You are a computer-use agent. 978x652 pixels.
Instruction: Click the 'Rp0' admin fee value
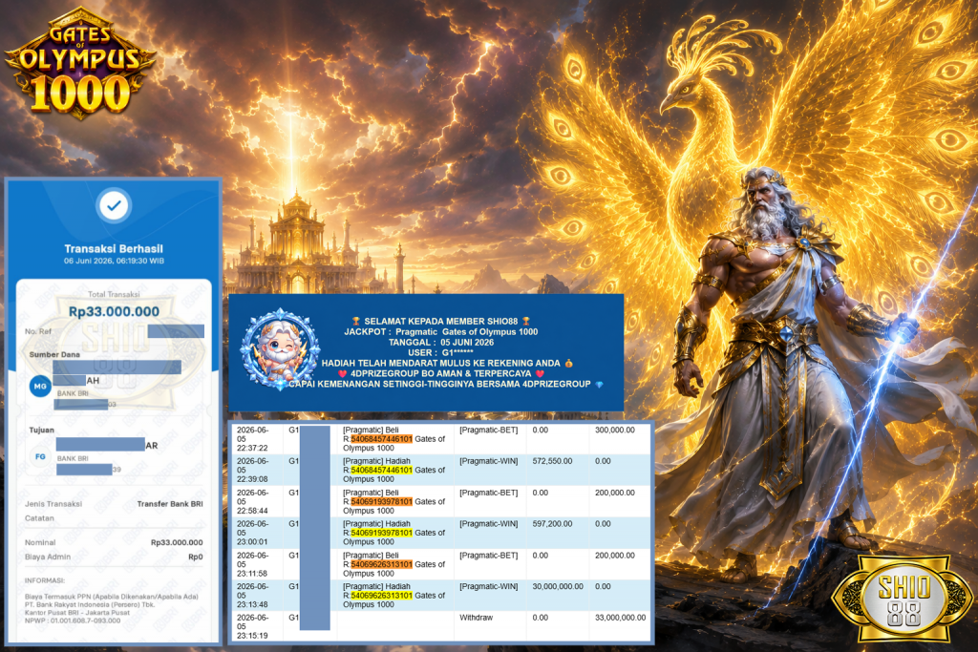pos(195,557)
